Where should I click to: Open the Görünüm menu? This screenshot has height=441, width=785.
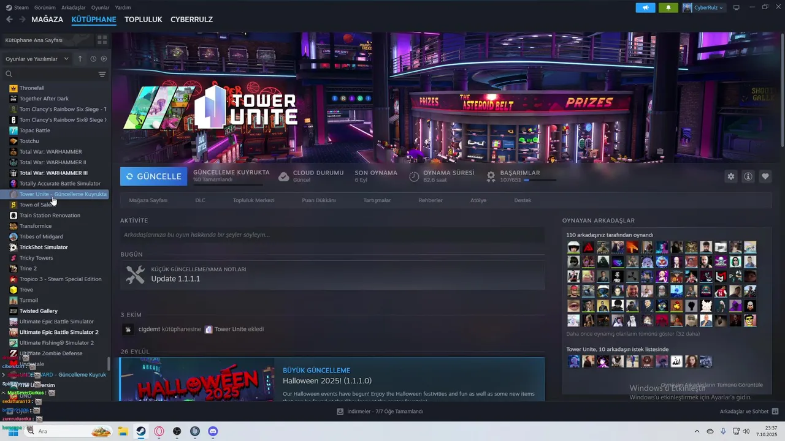[45, 7]
